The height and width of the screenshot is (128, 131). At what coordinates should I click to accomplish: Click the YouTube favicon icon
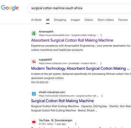point(34,122)
